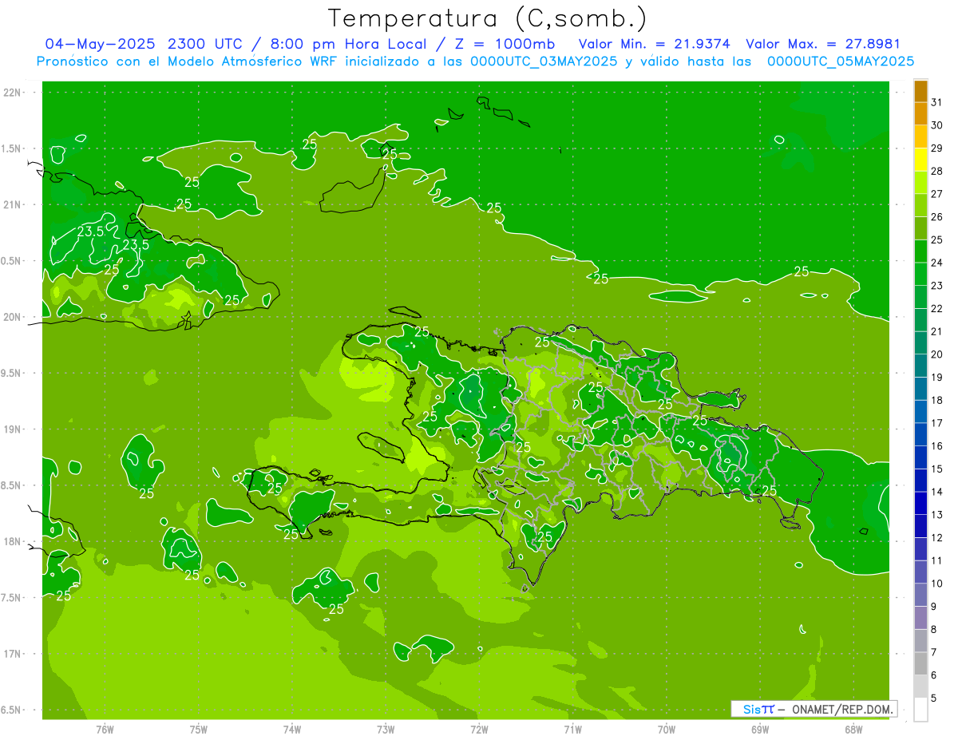
Task: Click the '18' colorbar label
Action: pyautogui.click(x=936, y=400)
